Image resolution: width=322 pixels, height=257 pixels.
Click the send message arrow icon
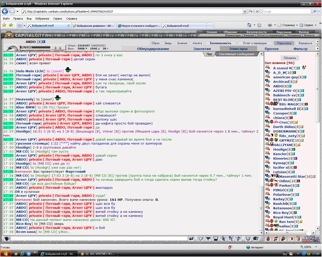(x=191, y=238)
